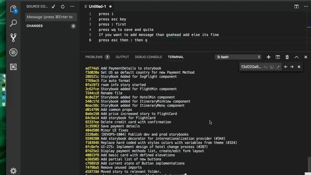Click 'Delete credit card with confirmation' line

coord(136,122)
